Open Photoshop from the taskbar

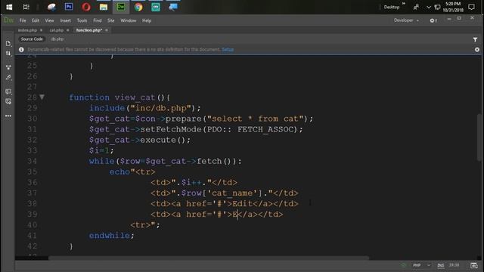point(69,7)
